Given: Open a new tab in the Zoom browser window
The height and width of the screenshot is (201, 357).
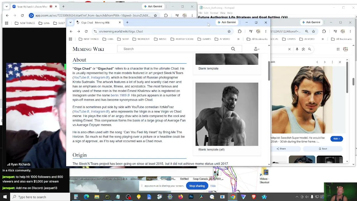Looking at the screenshot, I should point(63,6).
